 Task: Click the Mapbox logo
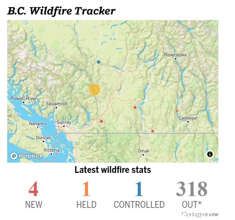[26, 156]
